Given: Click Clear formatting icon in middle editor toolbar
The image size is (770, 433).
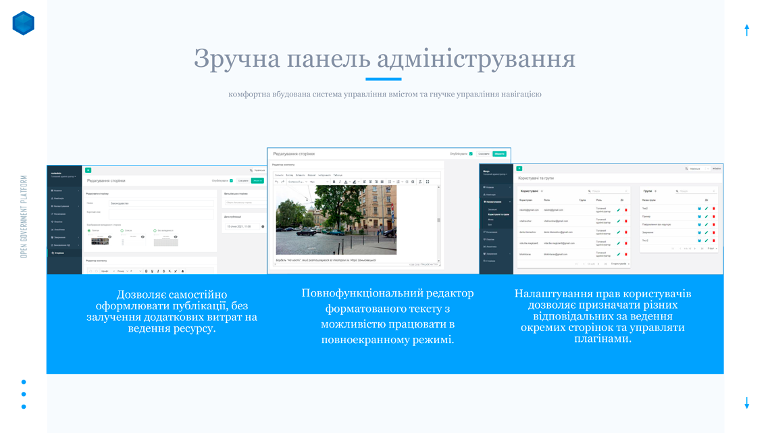Looking at the screenshot, I should (420, 182).
